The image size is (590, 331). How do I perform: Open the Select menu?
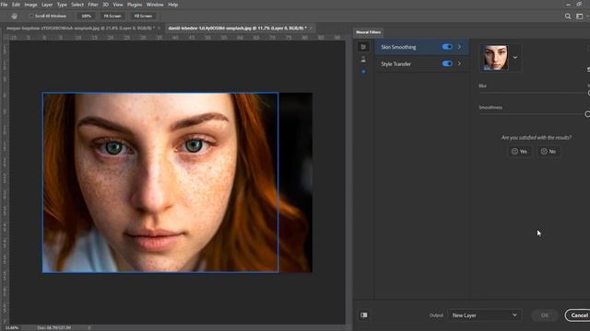tap(77, 5)
